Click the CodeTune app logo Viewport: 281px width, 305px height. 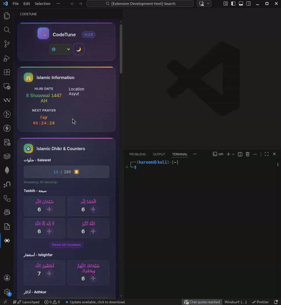coord(43,33)
